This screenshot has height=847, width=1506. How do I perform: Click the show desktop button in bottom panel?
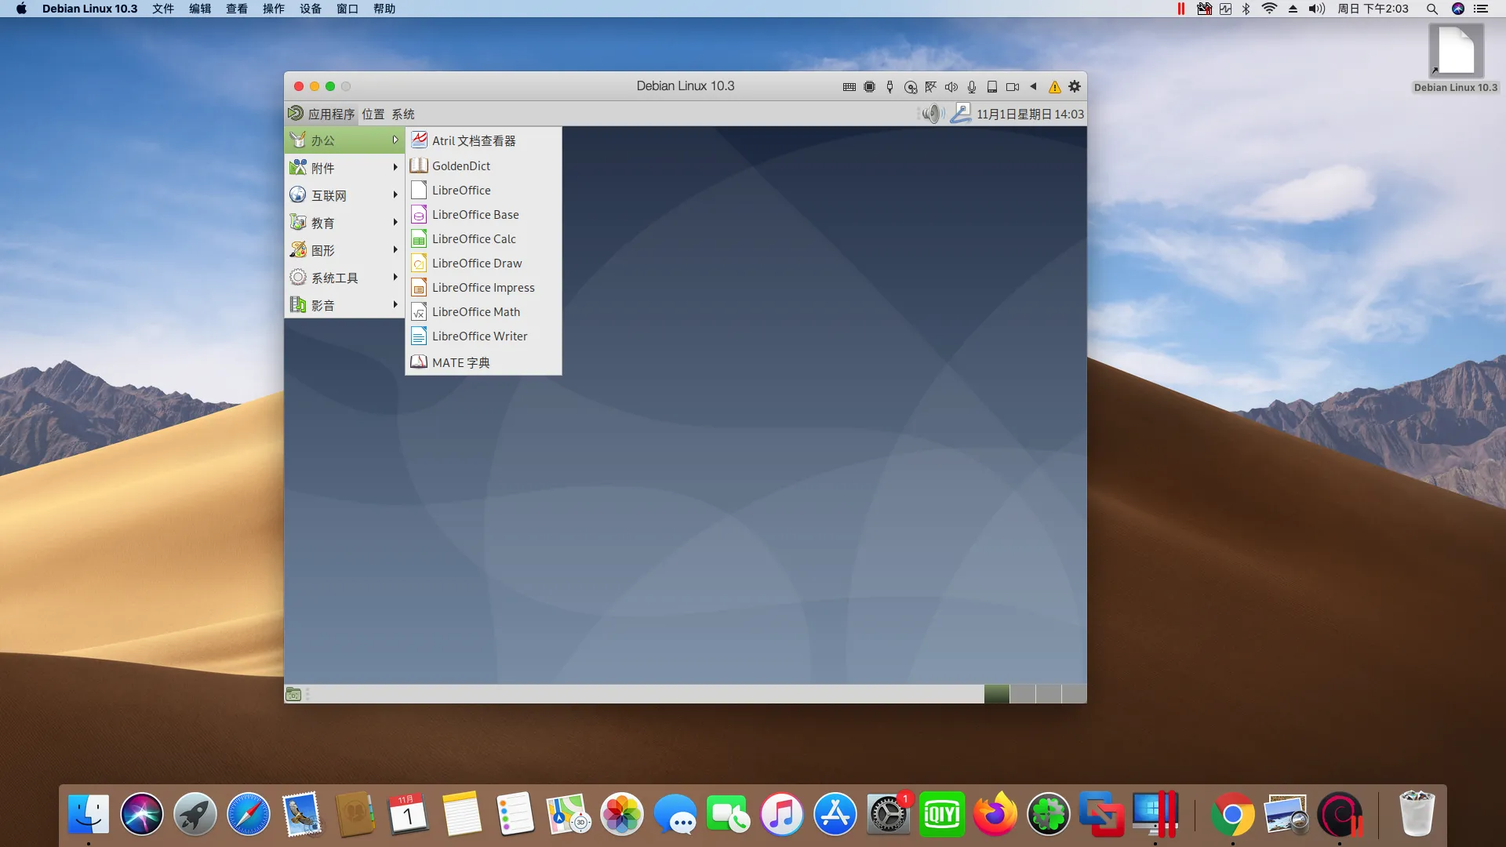(x=293, y=694)
